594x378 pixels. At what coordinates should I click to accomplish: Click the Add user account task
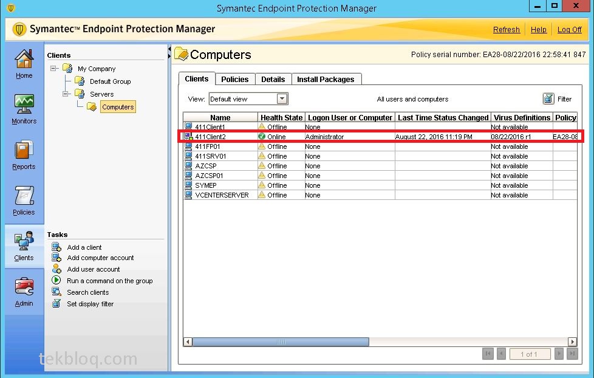[93, 269]
